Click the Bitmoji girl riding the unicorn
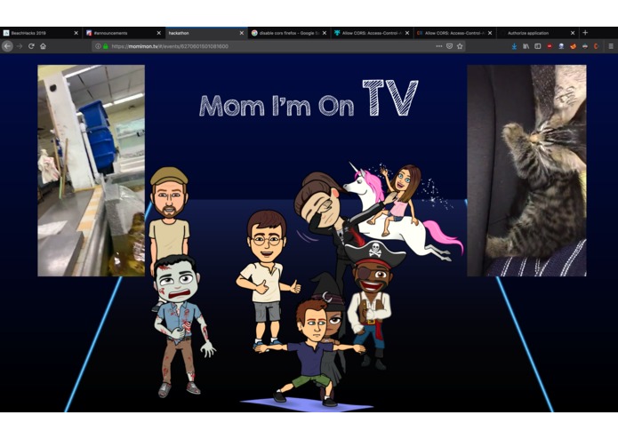 tap(399, 197)
